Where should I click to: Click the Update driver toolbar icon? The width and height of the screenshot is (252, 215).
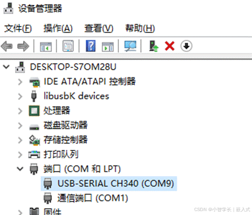pyautogui.click(x=153, y=46)
